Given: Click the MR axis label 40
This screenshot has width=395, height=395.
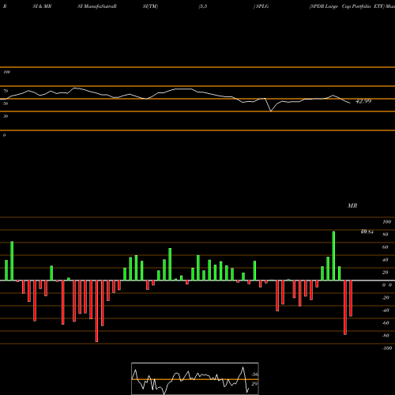Looking at the screenshot, I should (386, 260).
